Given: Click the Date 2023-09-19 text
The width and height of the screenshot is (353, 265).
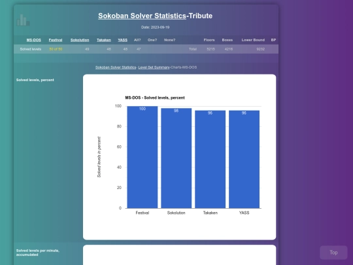Looking at the screenshot, I should pos(155,27).
